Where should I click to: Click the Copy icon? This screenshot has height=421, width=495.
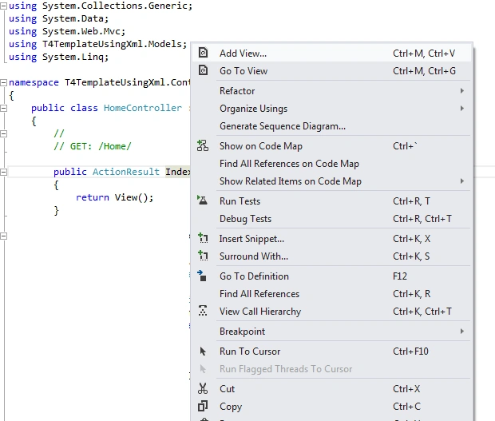(203, 406)
